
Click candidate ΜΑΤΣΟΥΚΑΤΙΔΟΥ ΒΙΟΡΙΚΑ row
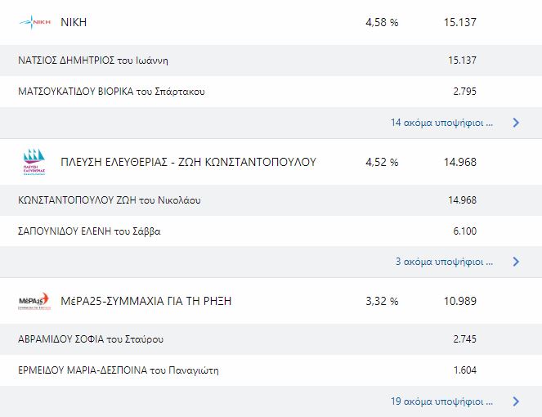pyautogui.click(x=271, y=92)
